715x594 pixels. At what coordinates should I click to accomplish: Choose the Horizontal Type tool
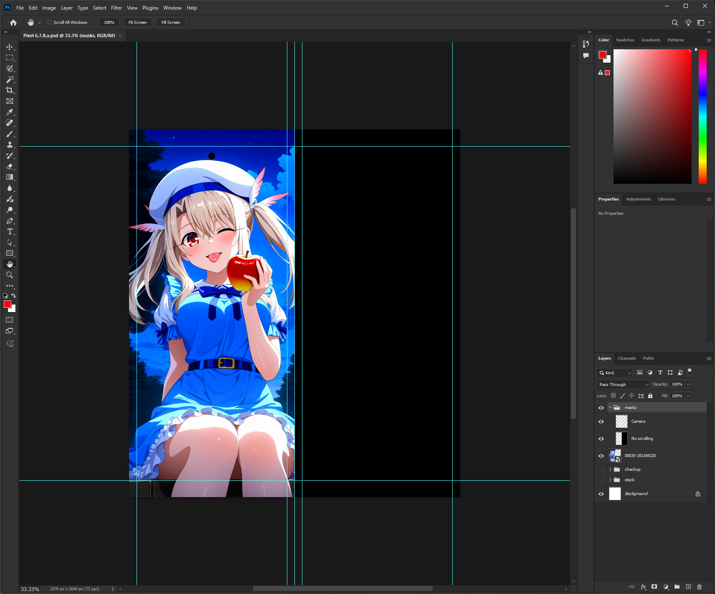pyautogui.click(x=10, y=232)
